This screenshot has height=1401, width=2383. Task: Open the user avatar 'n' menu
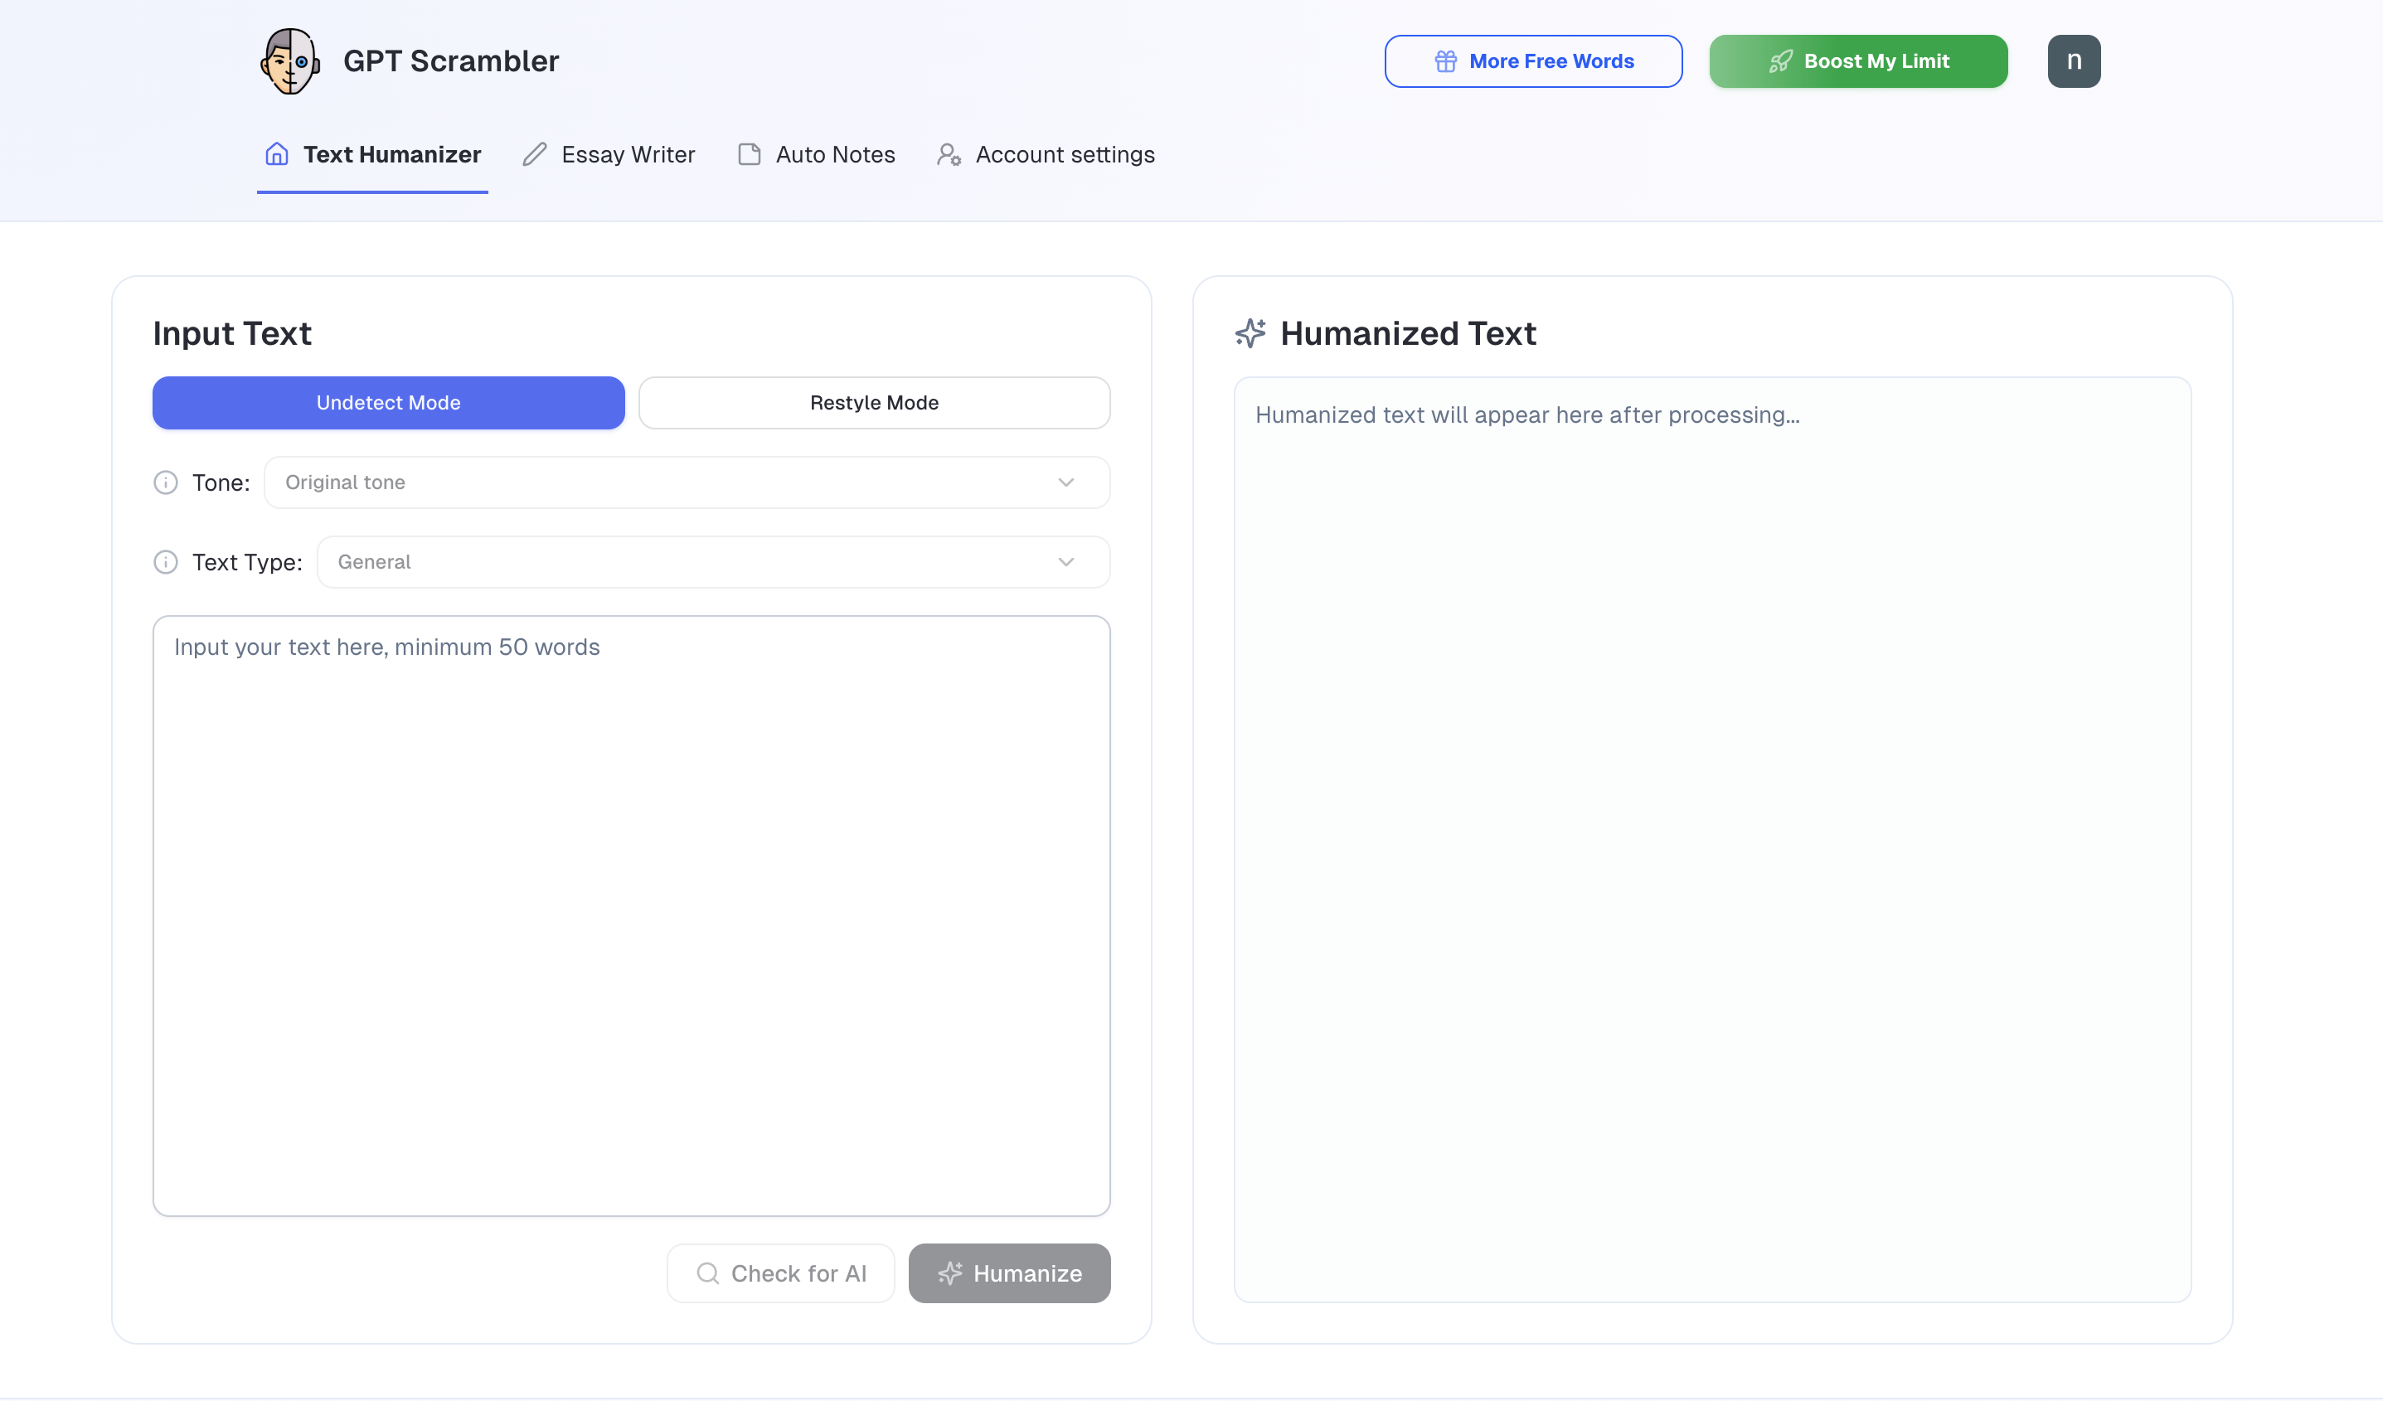2073,61
